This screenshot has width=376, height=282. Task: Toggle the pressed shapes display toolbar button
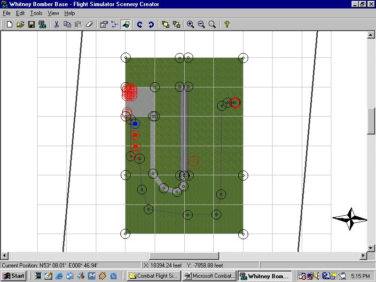[125, 24]
